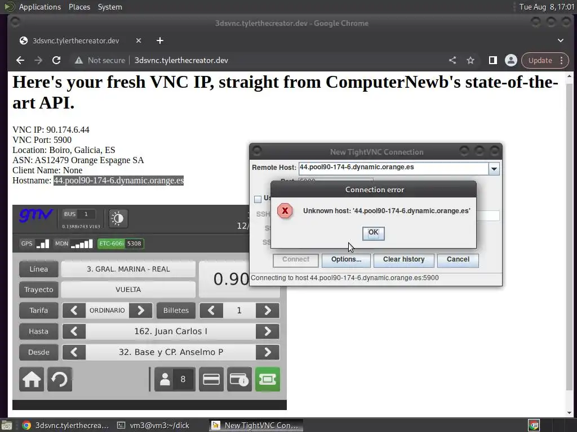This screenshot has height=432, width=577.
Task: Reload the Chrome page
Action: 56,60
